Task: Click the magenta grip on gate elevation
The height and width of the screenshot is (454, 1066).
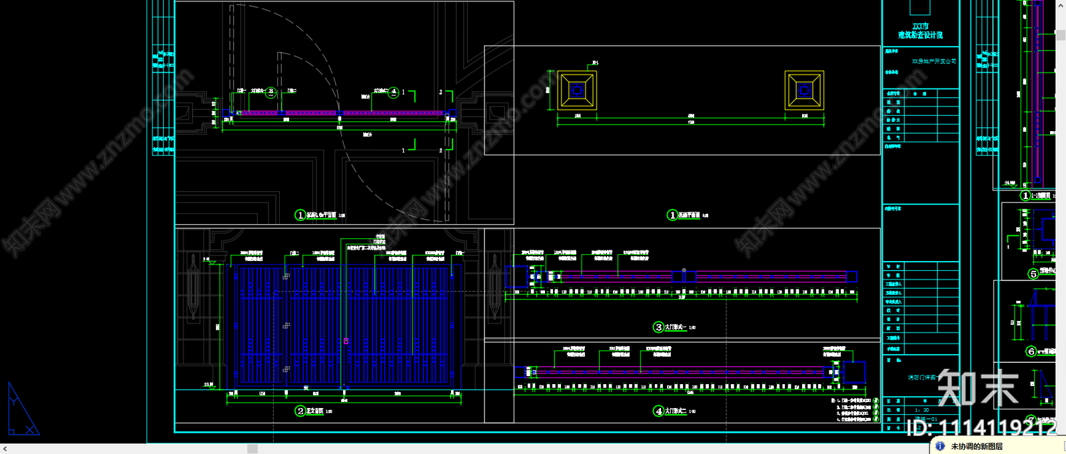Action: 346,341
